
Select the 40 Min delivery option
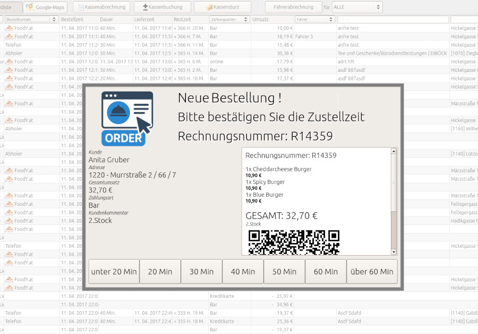pyautogui.click(x=243, y=271)
